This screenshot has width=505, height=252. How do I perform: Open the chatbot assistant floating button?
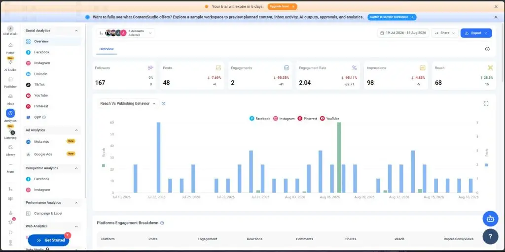490,219
